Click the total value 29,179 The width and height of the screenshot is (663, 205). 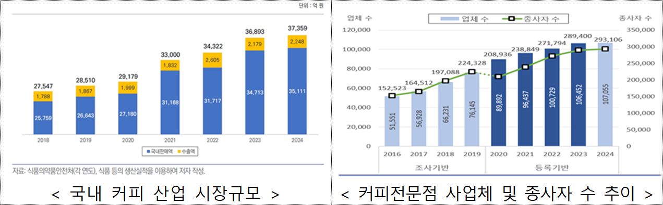[127, 76]
